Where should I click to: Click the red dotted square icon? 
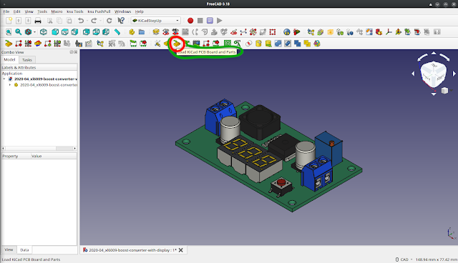[x=273, y=32]
